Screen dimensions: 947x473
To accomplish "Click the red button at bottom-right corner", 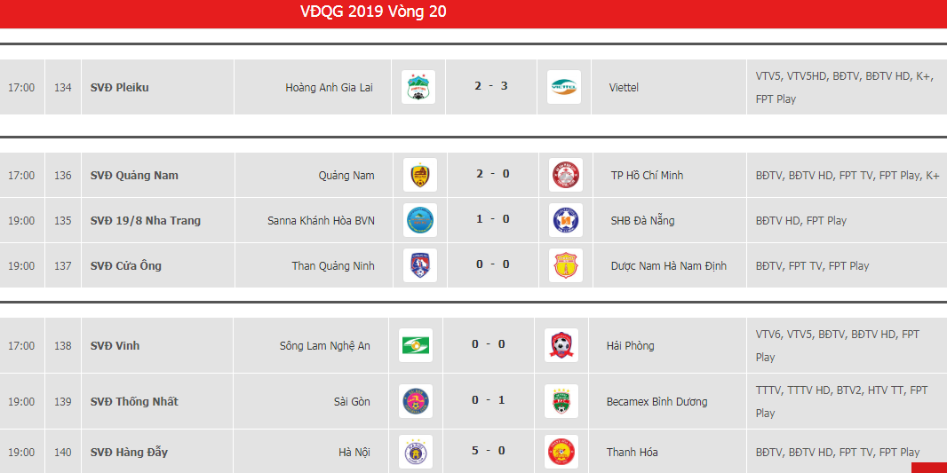I will coord(929,468).
